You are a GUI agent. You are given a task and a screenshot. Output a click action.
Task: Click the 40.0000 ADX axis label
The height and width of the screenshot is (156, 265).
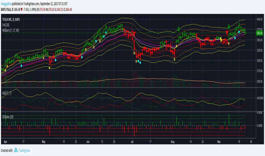pos(260,98)
